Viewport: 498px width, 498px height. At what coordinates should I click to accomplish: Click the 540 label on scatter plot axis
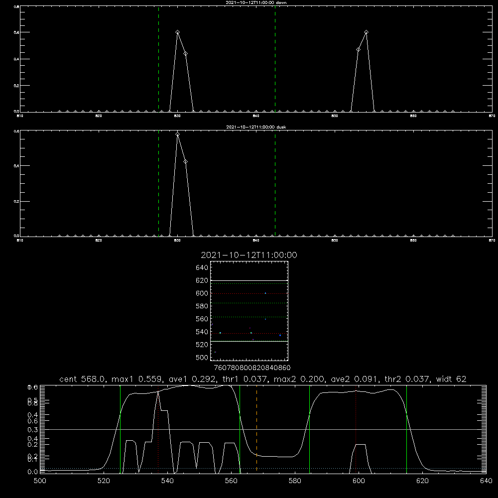[x=202, y=332]
